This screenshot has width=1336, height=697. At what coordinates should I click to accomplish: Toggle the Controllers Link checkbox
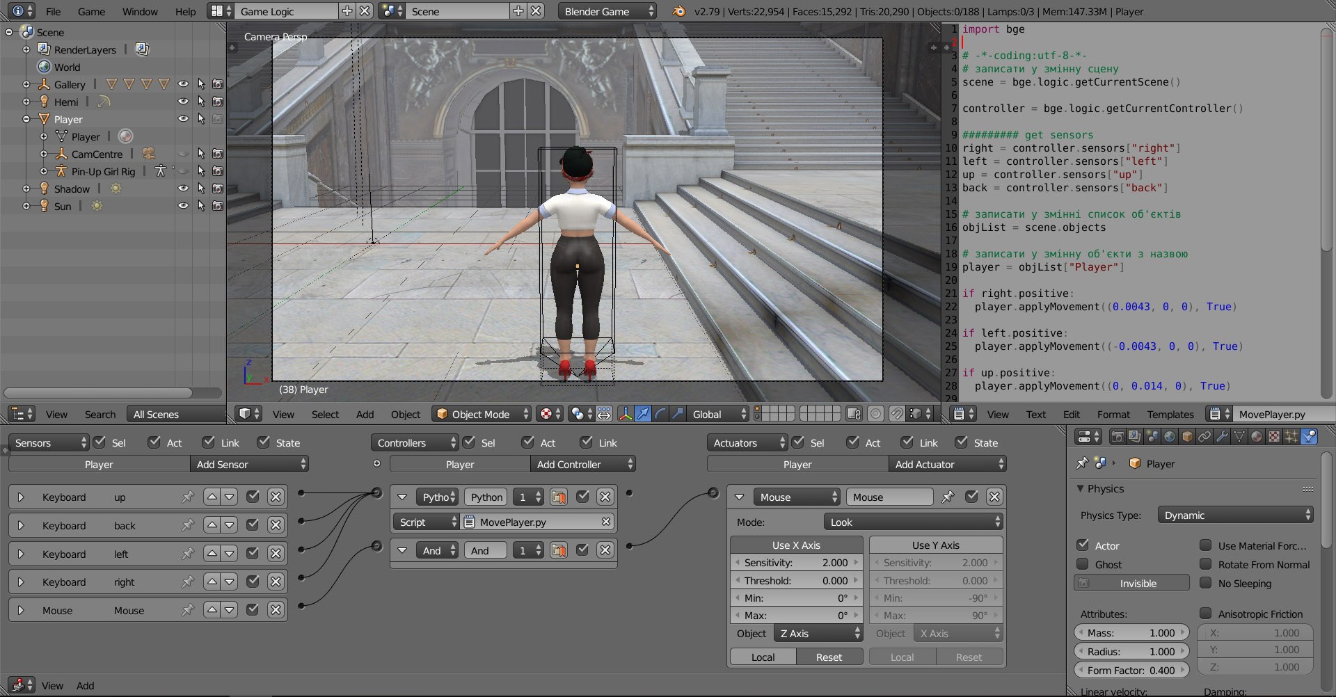click(x=587, y=442)
